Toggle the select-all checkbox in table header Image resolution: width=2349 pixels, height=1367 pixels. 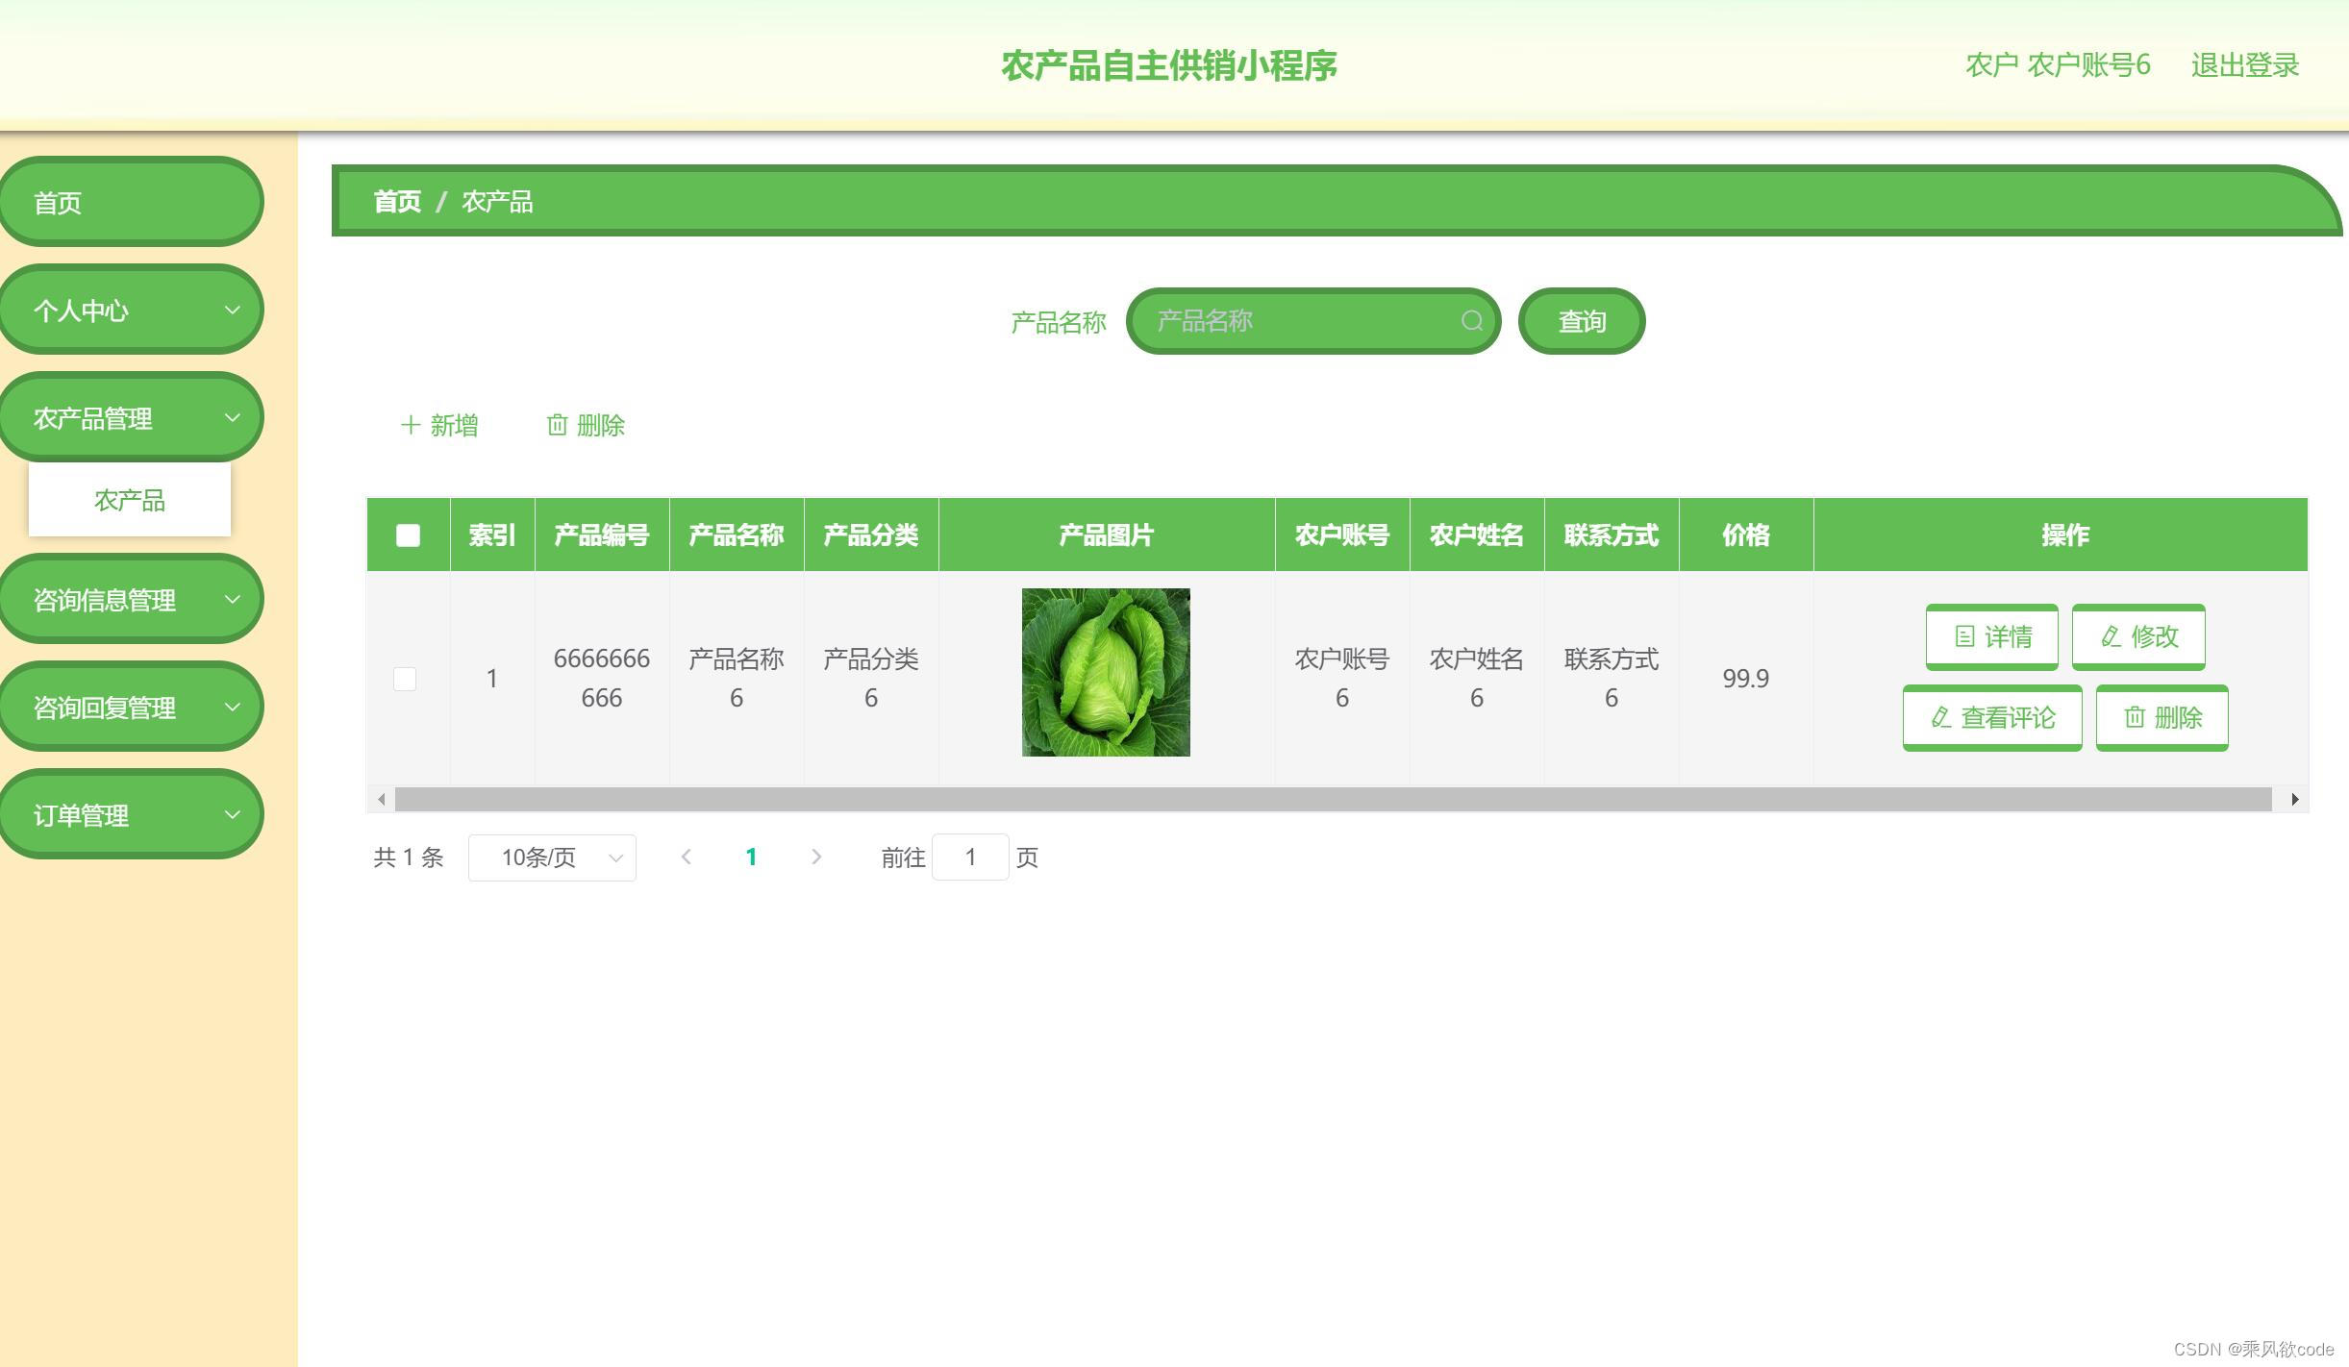click(407, 534)
